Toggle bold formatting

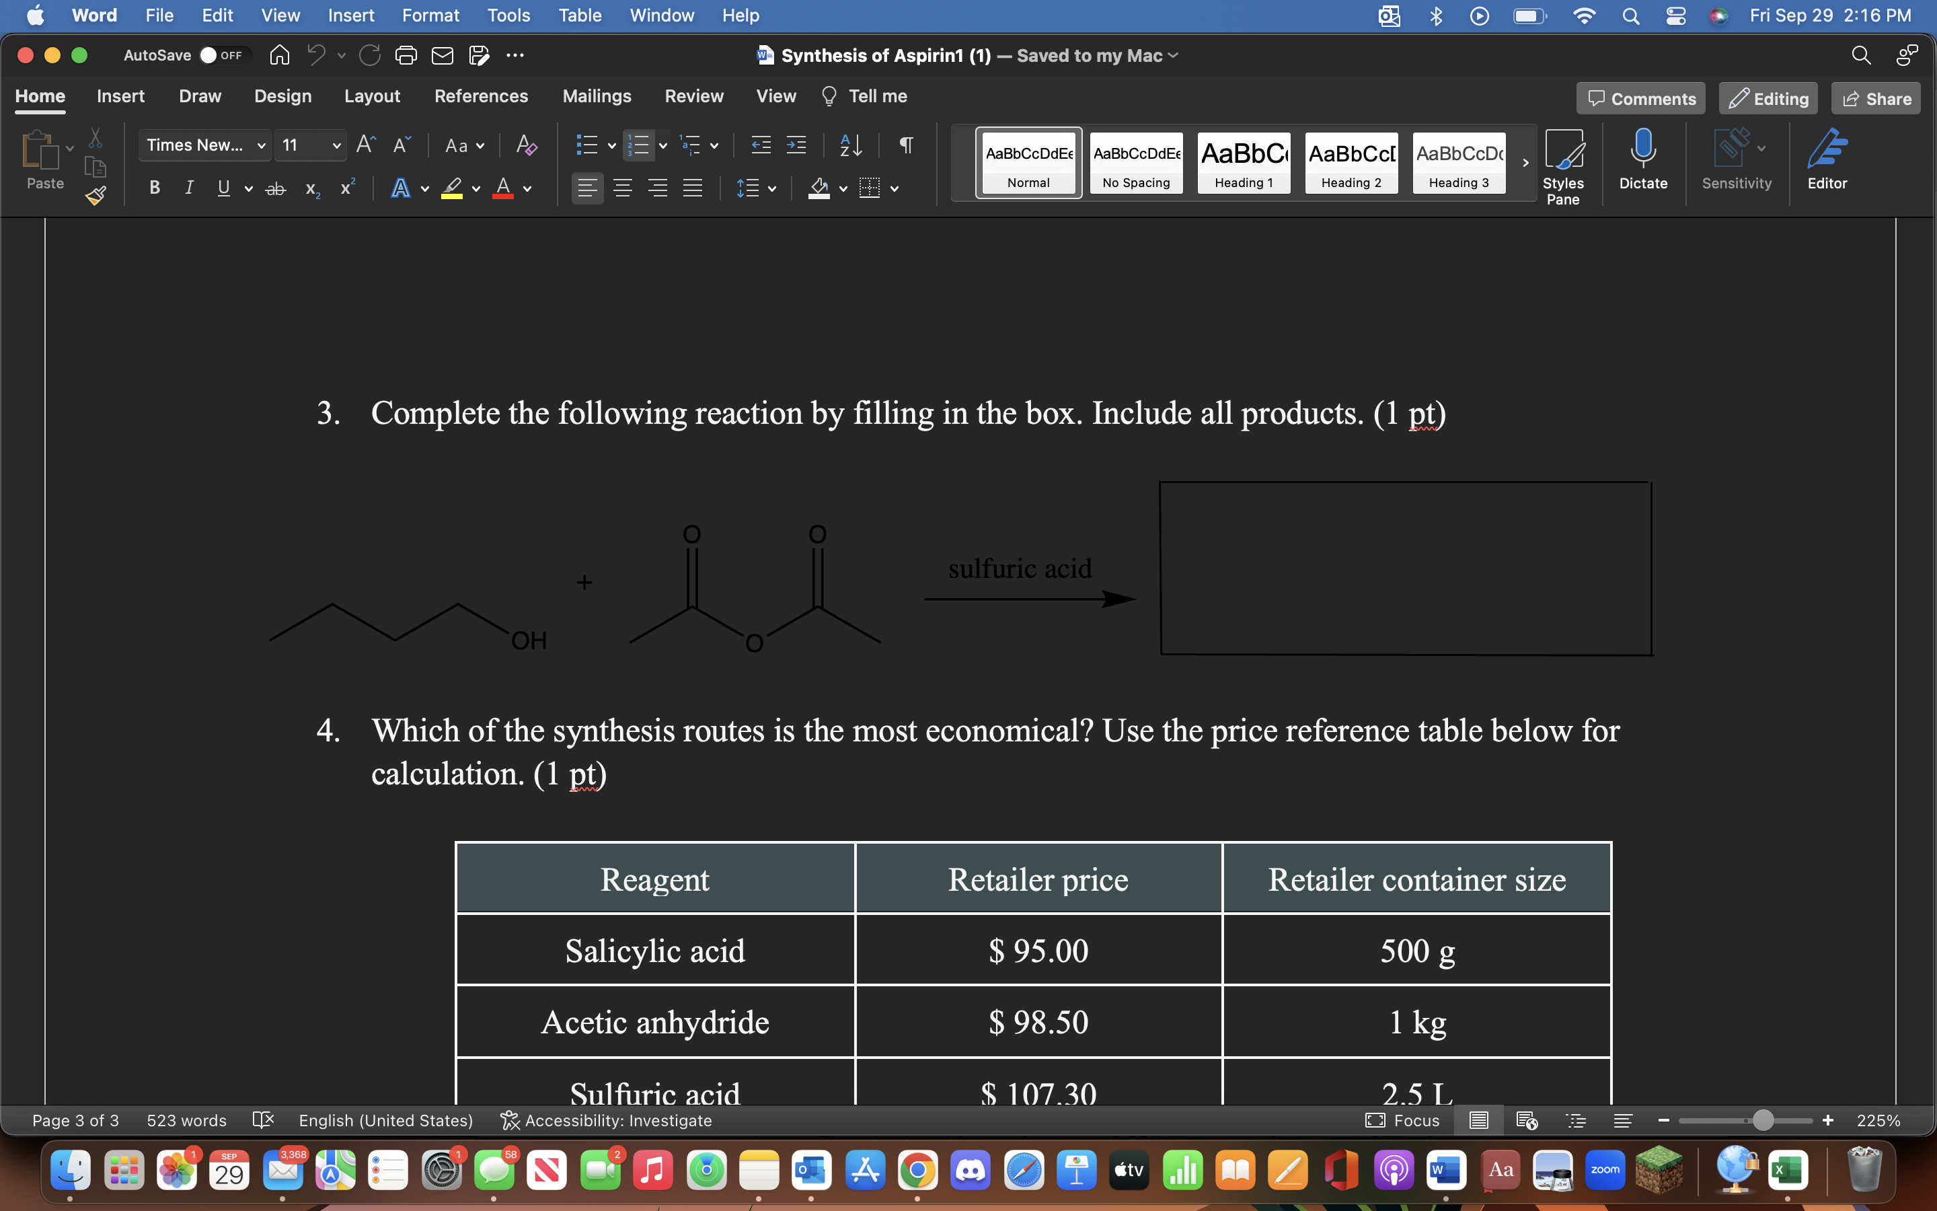click(153, 188)
